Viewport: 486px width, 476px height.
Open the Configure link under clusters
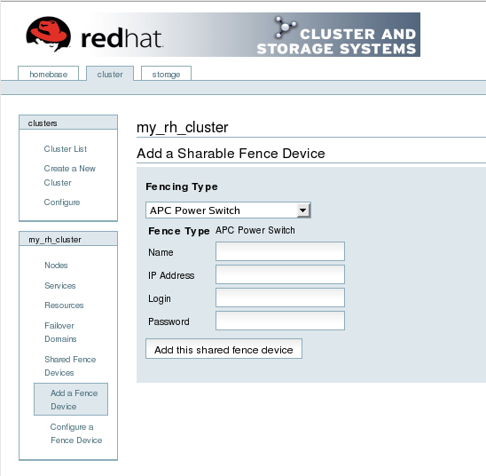point(62,202)
